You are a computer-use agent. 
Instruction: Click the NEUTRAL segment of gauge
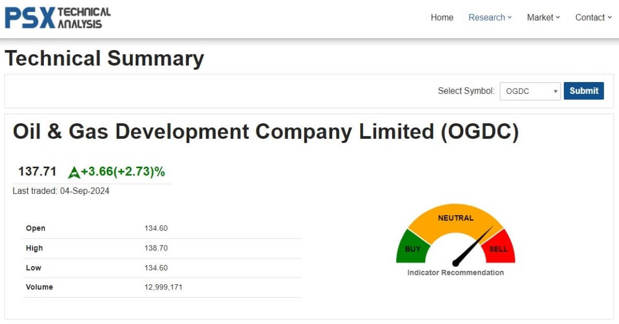click(455, 219)
